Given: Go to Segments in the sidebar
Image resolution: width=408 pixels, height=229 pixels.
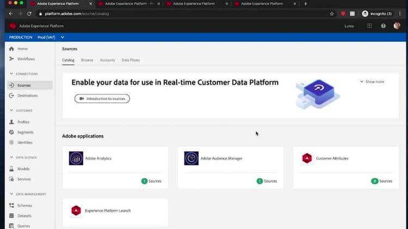Looking at the screenshot, I should coord(25,132).
